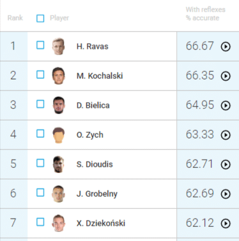The image size is (239, 241).
Task: Check the box next to M. Kochalski
Action: tap(40, 75)
